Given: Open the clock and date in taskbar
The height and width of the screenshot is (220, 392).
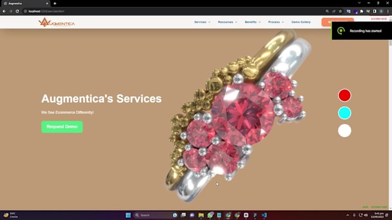Looking at the screenshot, I should (x=377, y=215).
